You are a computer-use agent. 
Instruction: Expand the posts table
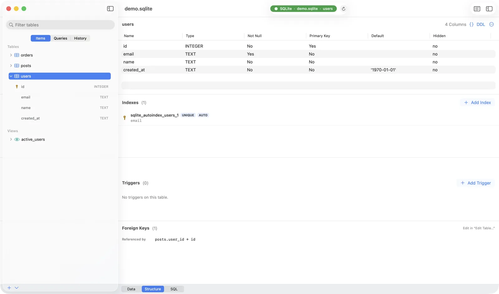(x=11, y=66)
